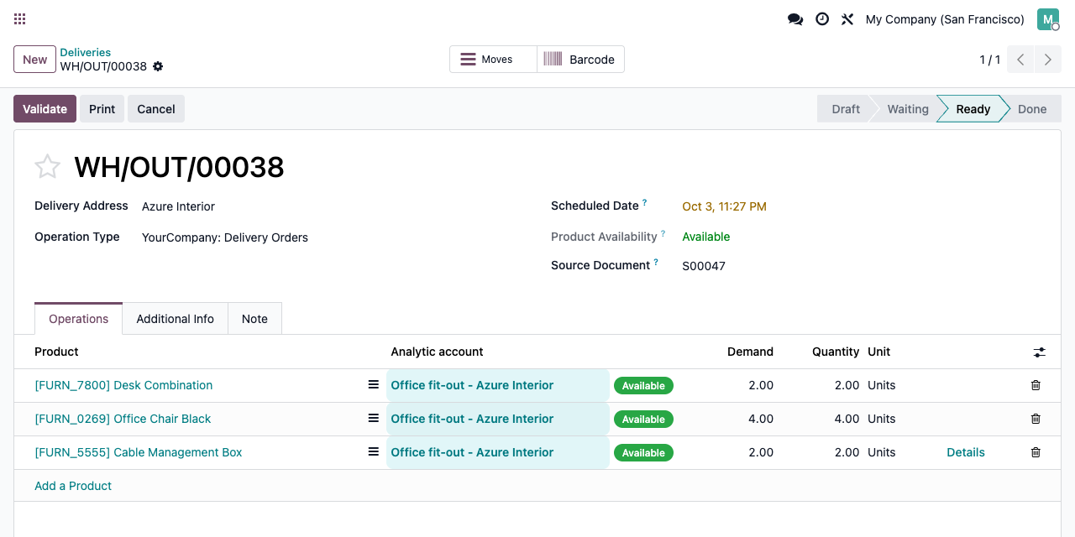Set status to Draft
Image resolution: width=1075 pixels, height=537 pixels.
[x=846, y=109]
